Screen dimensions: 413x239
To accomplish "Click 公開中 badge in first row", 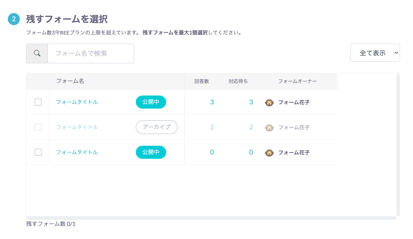I will click(x=151, y=102).
